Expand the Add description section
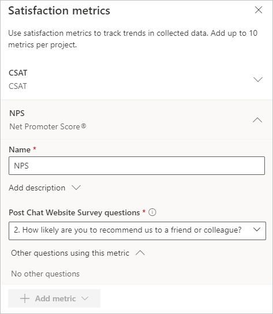The image size is (273, 314). (45, 188)
